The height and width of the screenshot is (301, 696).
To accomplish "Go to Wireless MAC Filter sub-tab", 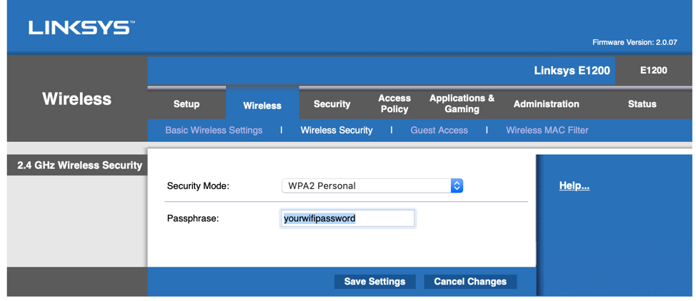I will click(547, 131).
